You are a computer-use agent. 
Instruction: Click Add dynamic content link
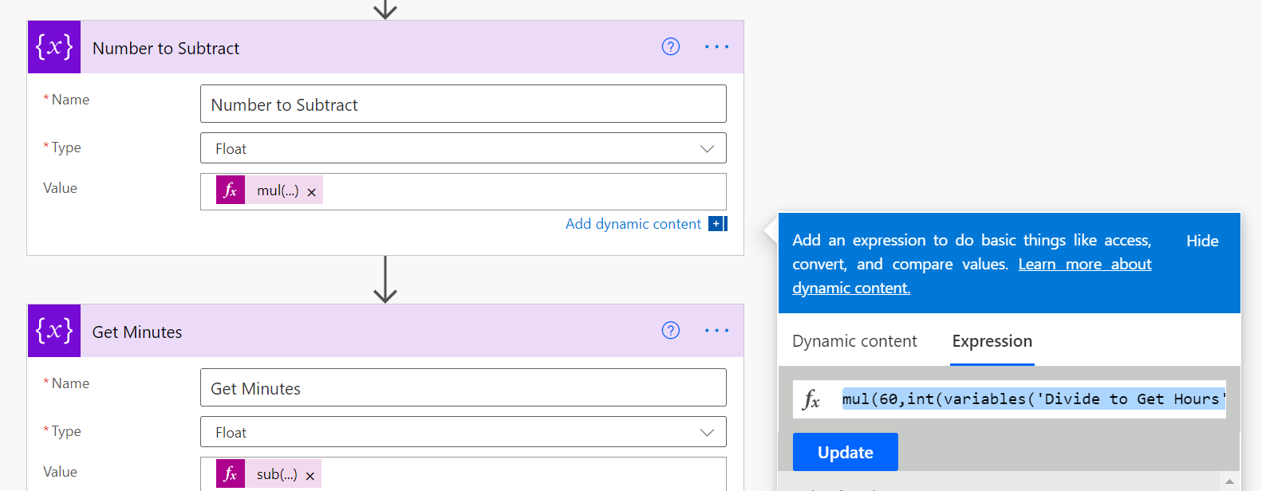pyautogui.click(x=633, y=224)
